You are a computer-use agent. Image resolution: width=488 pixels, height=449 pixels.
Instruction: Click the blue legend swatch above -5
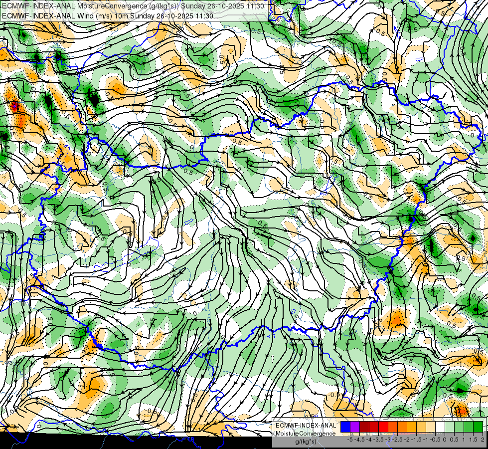pyautogui.click(x=345, y=427)
